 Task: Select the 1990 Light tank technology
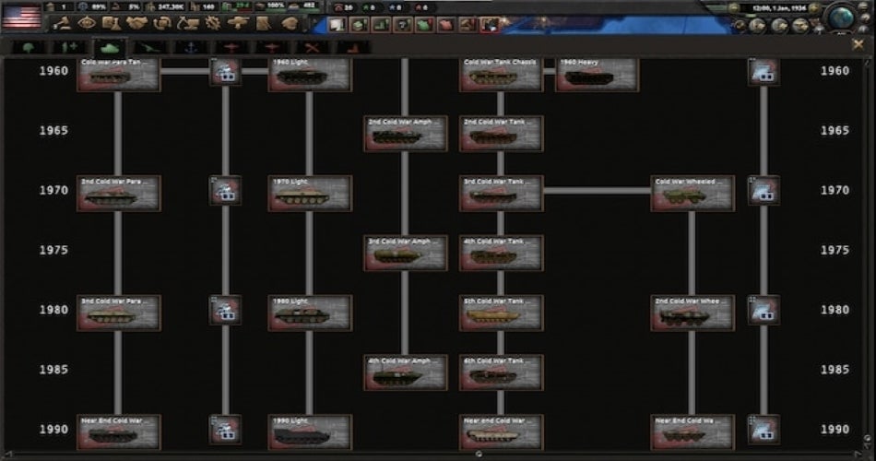[309, 431]
